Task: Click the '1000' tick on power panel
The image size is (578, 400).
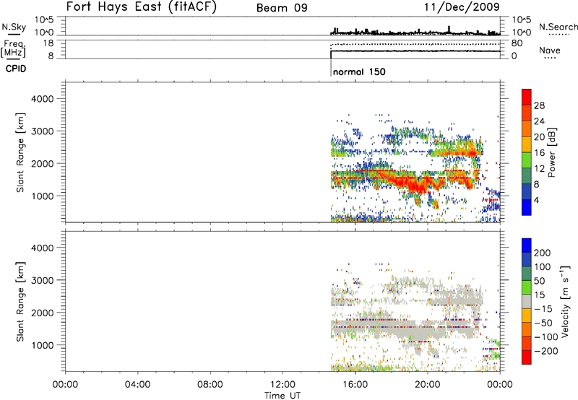Action: [43, 196]
